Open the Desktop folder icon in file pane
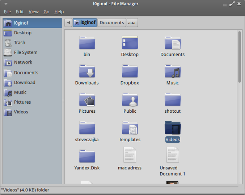 click(x=130, y=43)
